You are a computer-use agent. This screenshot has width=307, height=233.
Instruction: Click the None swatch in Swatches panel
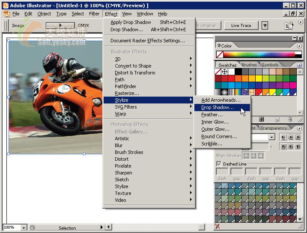[x=218, y=71]
